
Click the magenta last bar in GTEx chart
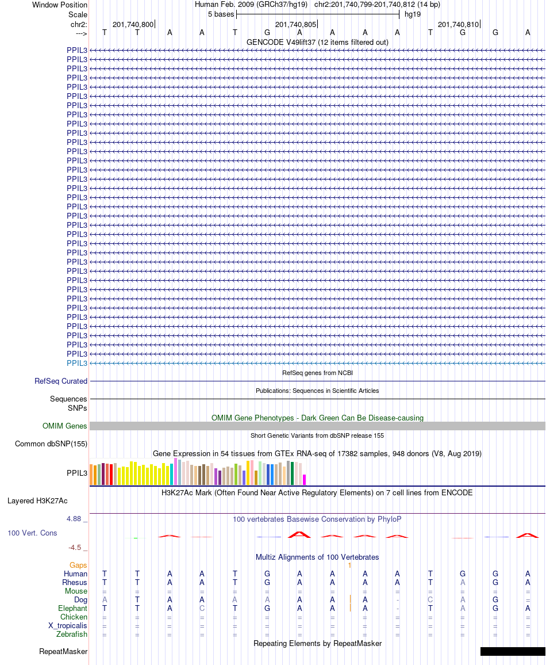click(x=304, y=480)
